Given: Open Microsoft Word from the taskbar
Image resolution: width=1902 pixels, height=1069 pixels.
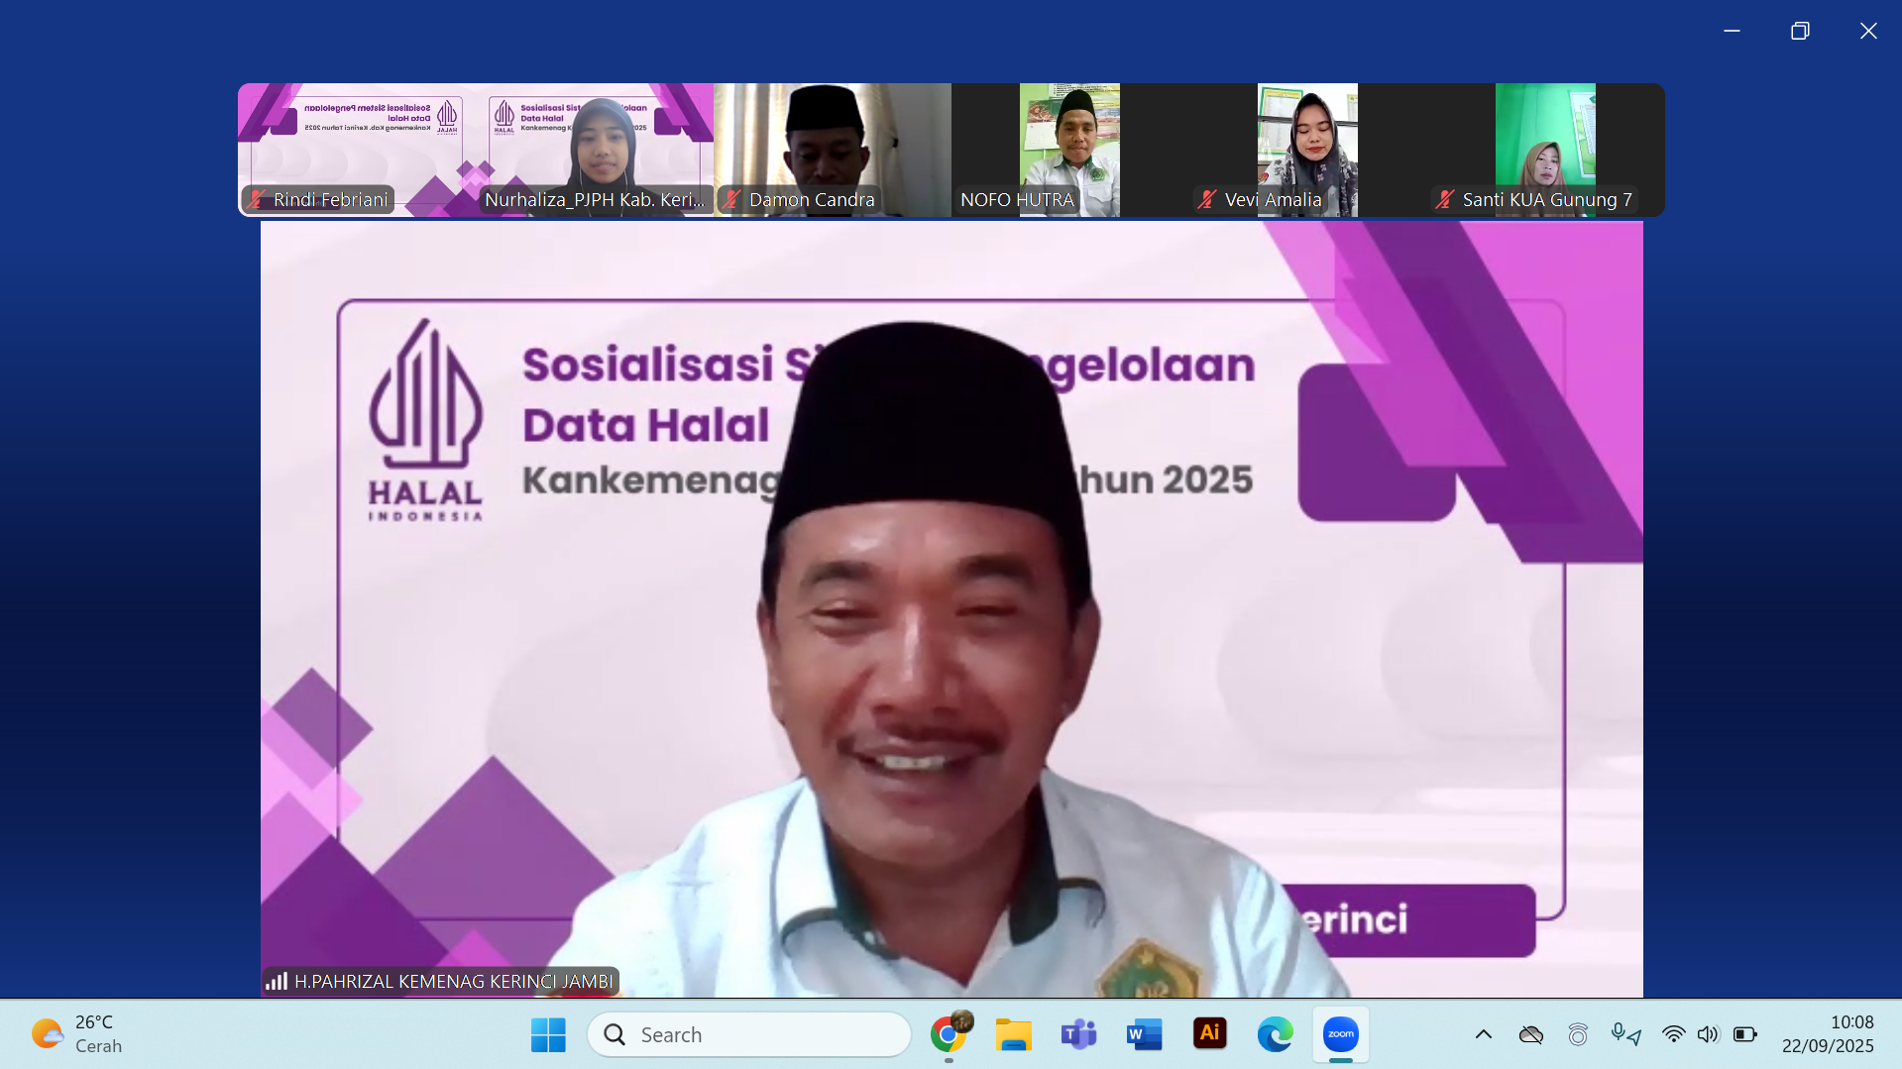Looking at the screenshot, I should 1144,1034.
